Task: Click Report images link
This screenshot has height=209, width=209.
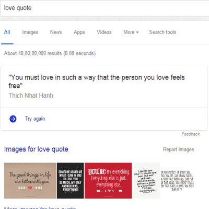Action: [178, 149]
